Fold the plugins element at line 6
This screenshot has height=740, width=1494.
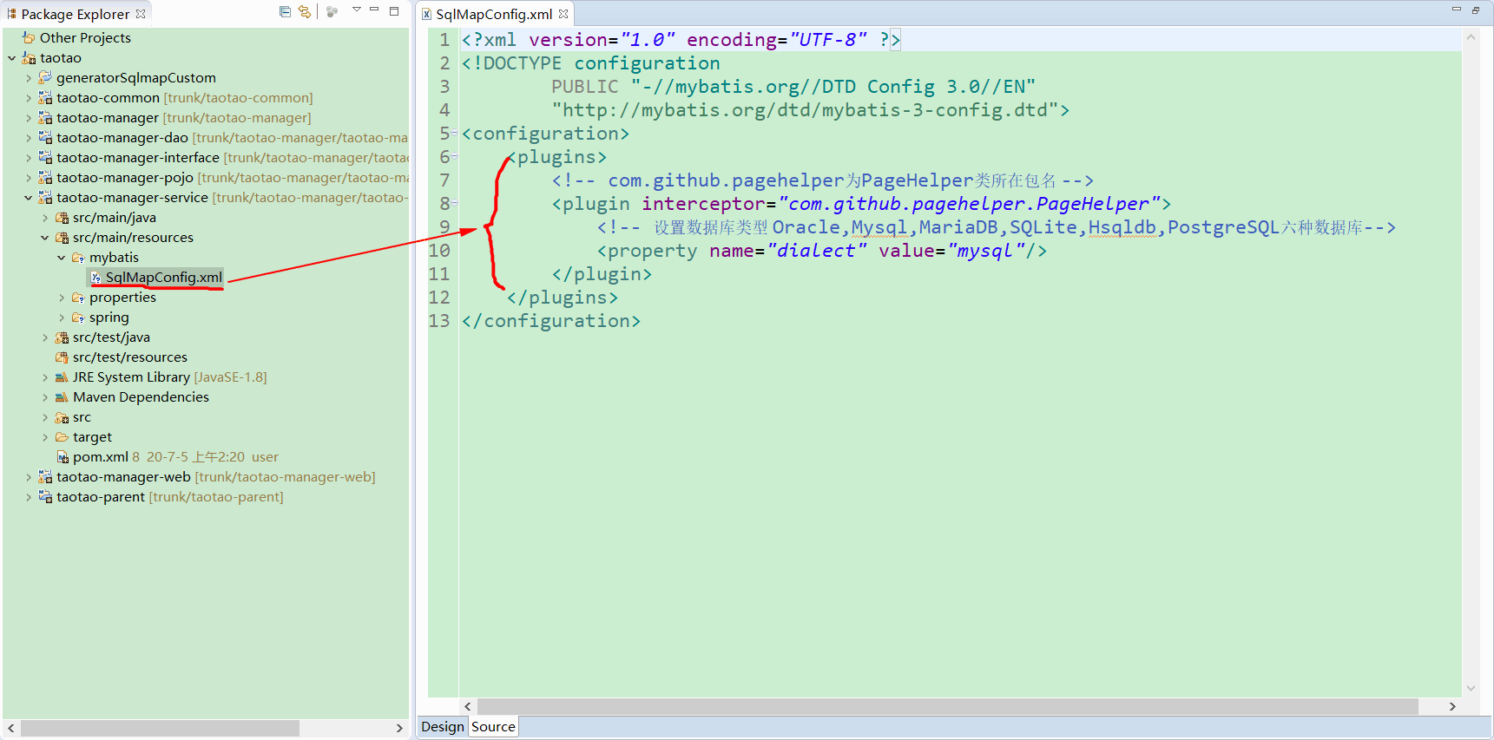tap(455, 155)
